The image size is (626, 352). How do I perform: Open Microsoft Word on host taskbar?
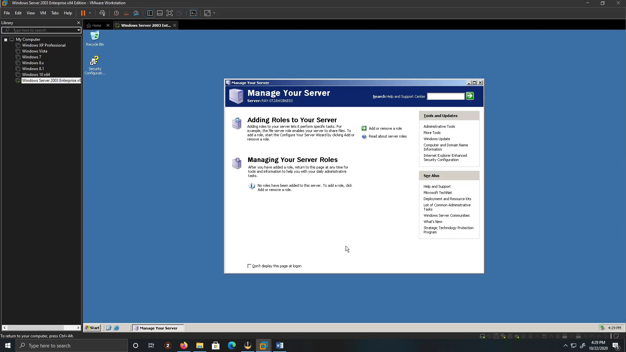pos(279,345)
